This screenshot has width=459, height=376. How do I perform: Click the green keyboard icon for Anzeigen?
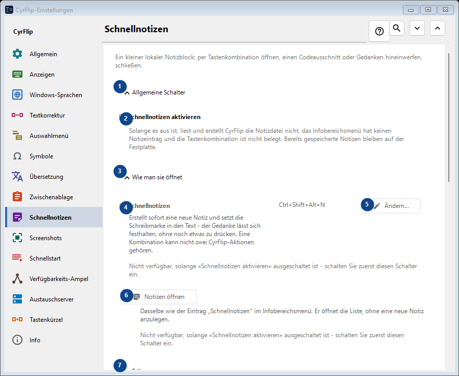[x=17, y=74]
